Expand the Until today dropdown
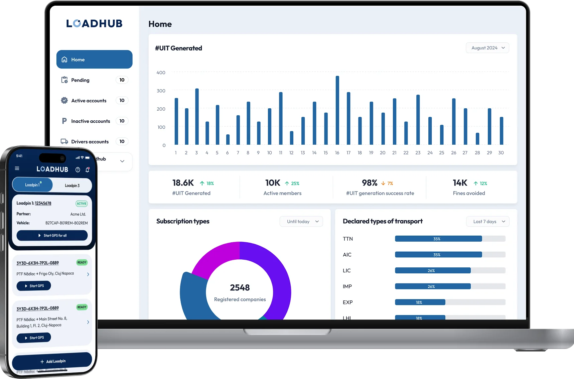 (x=301, y=222)
